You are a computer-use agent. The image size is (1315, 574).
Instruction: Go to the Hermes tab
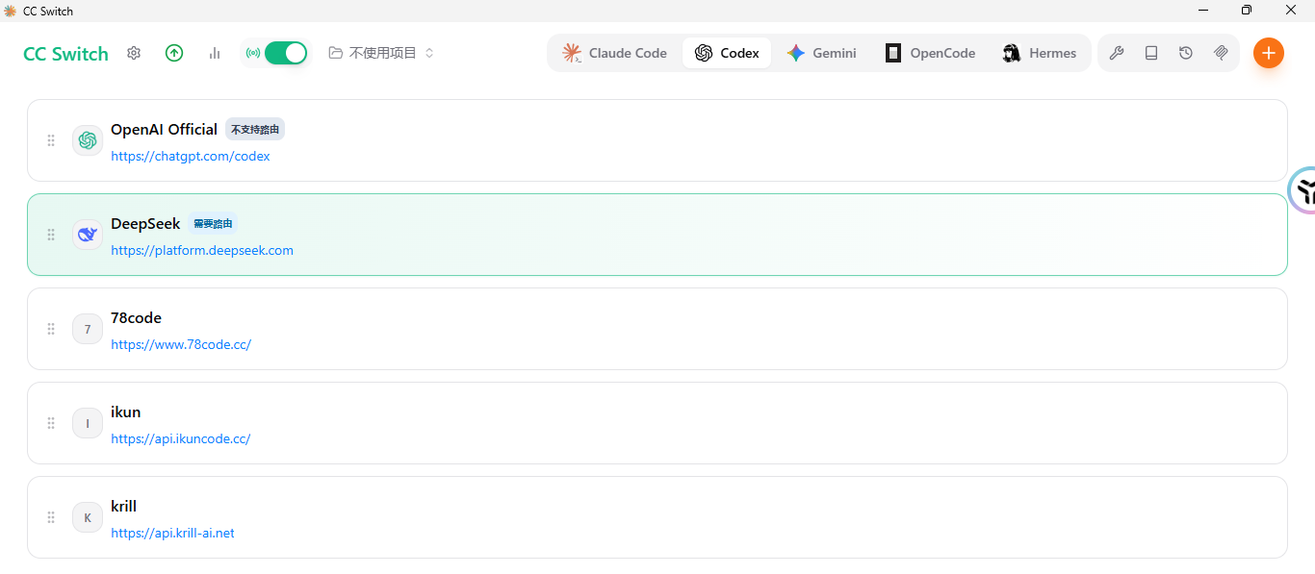[x=1040, y=53]
